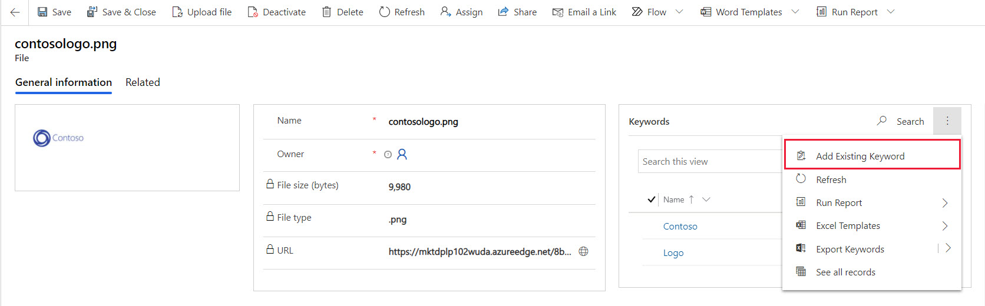Click the .png file type value
The height and width of the screenshot is (306, 985).
click(398, 219)
